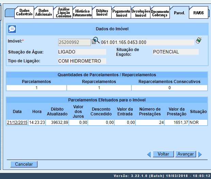Select the Parcel. tab
The height and width of the screenshot is (179, 211).
(179, 13)
